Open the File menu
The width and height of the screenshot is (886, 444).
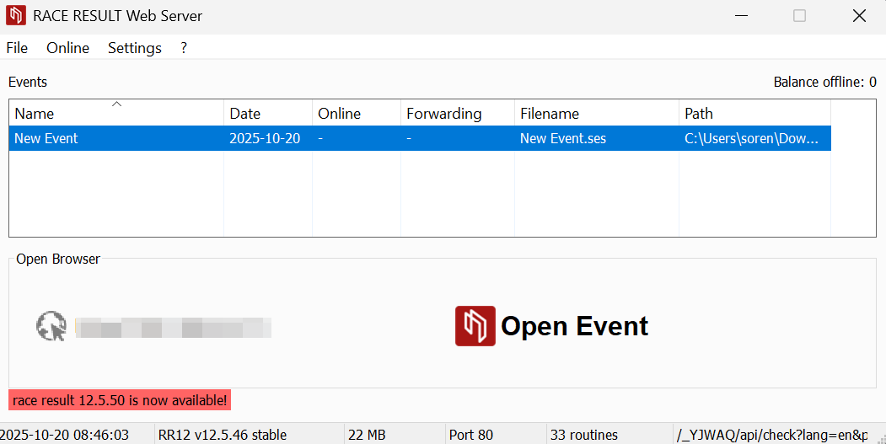click(17, 48)
